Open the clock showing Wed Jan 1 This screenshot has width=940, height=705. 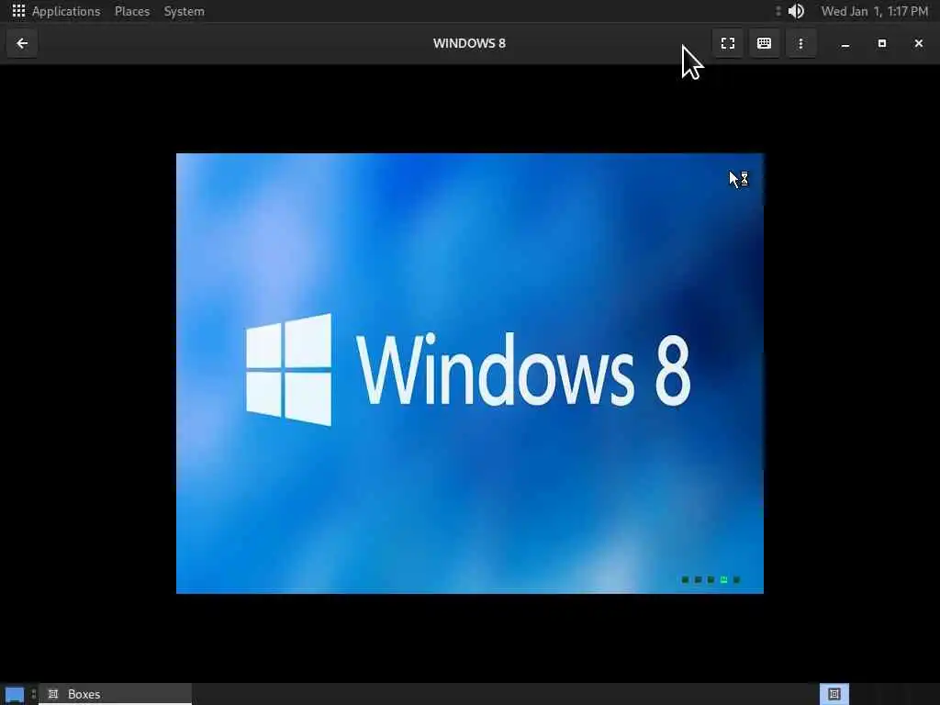(874, 11)
